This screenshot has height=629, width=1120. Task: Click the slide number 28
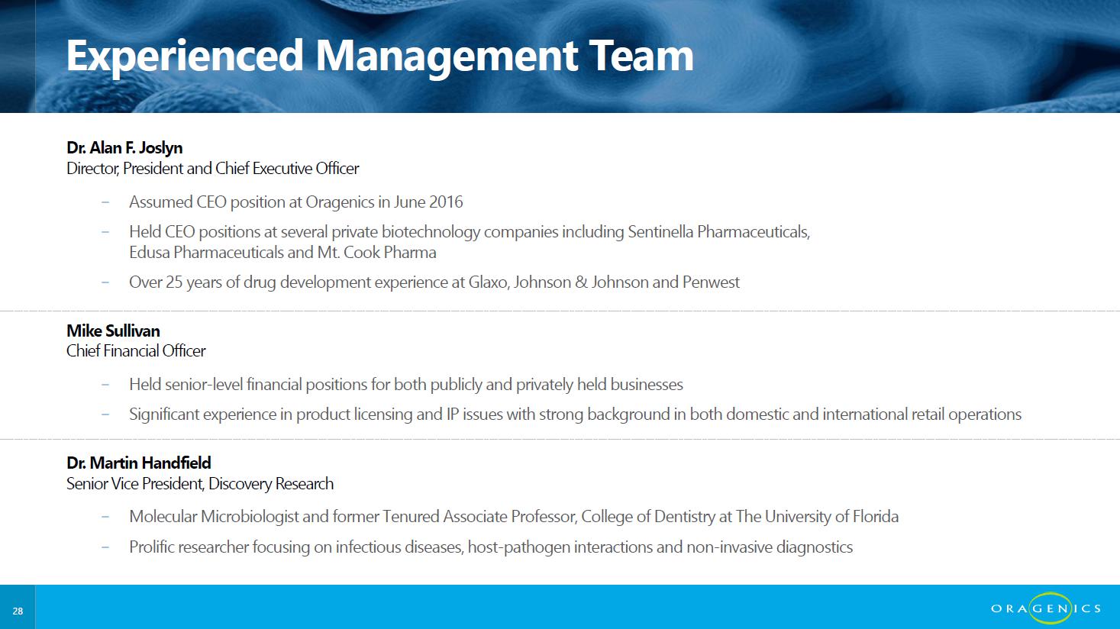point(18,611)
